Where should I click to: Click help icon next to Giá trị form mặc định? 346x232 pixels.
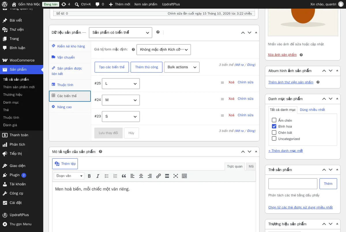133,50
